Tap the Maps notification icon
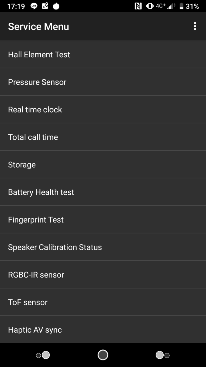 pyautogui.click(x=45, y=6)
